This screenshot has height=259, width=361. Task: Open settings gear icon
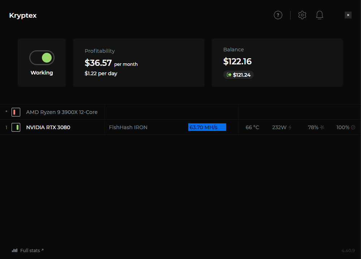pyautogui.click(x=302, y=15)
